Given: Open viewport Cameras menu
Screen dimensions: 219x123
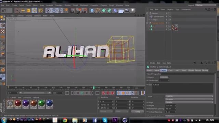Looking at the screenshot, I should (20, 16).
